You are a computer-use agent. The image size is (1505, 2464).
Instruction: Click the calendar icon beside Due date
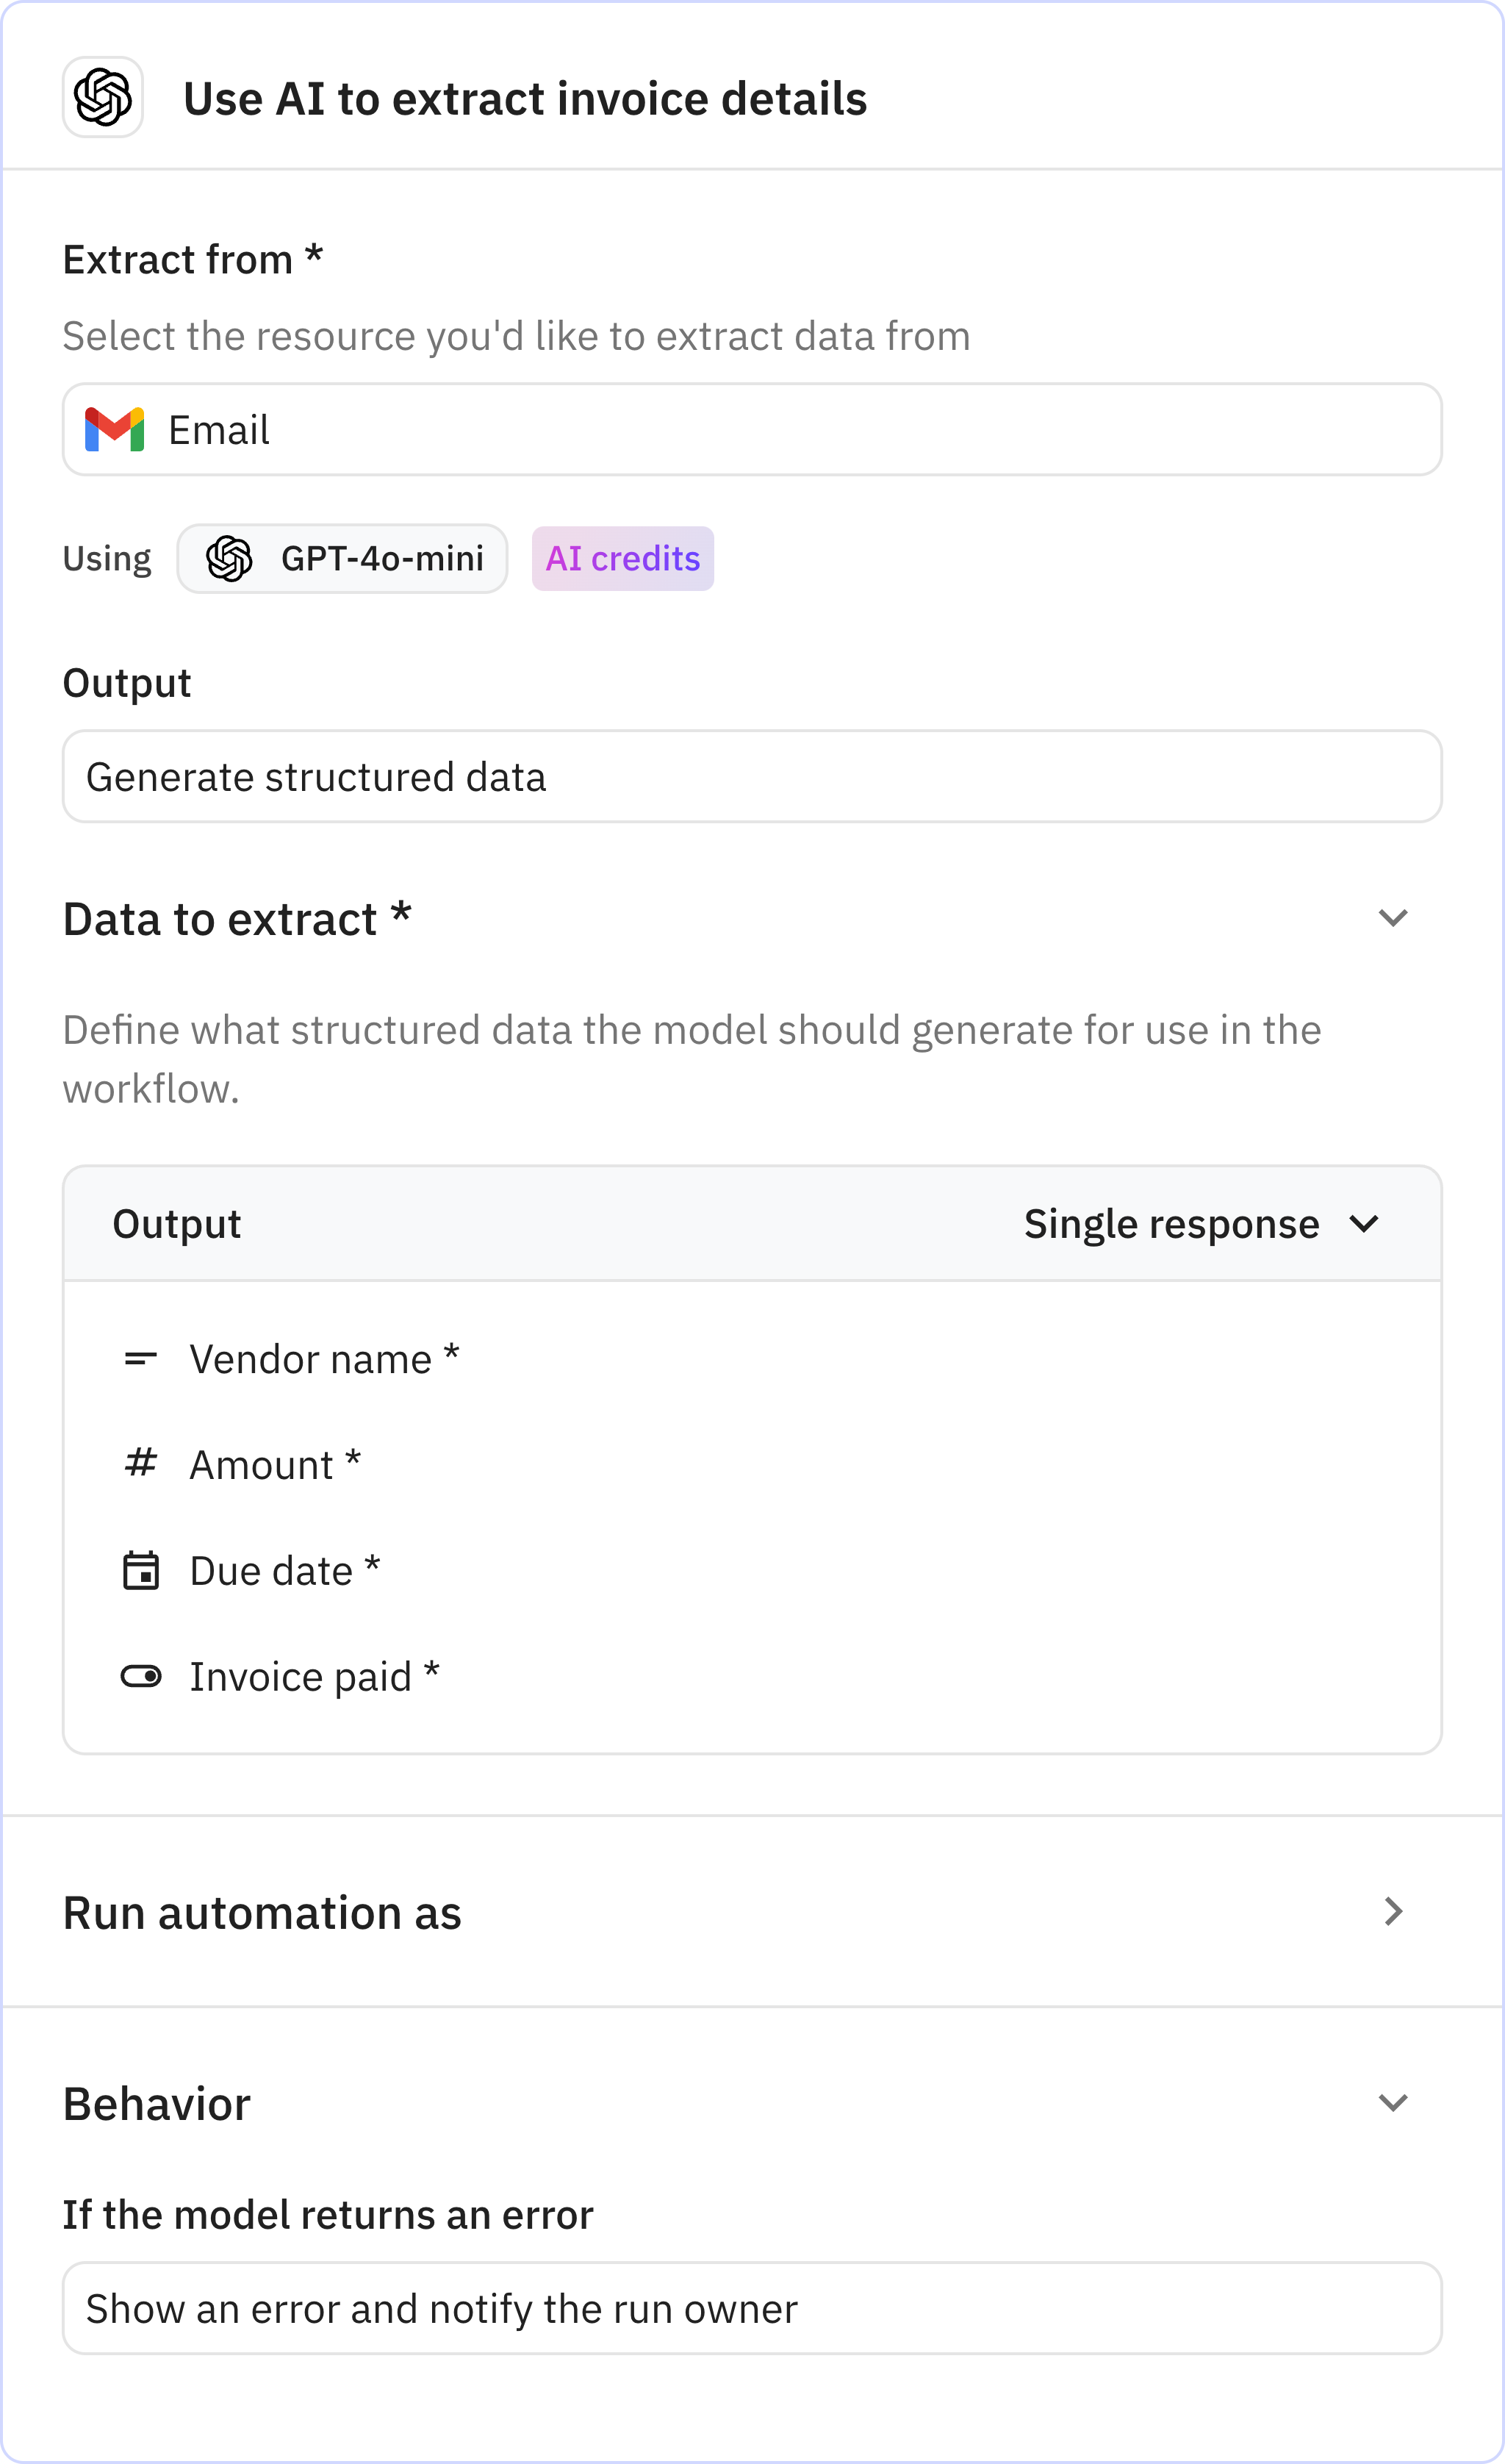pos(141,1570)
